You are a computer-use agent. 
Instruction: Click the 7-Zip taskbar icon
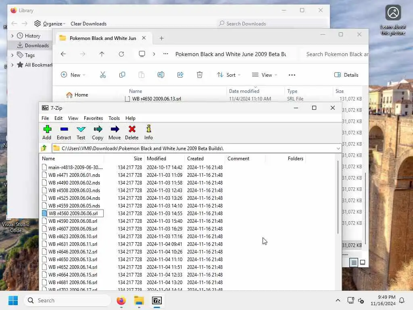pyautogui.click(x=157, y=300)
